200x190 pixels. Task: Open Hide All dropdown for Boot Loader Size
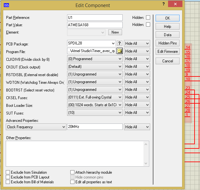(x=137, y=105)
